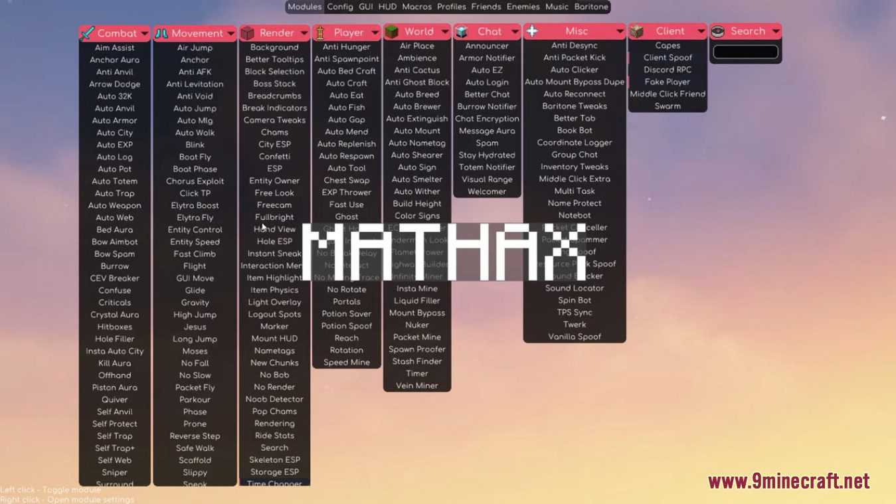Enable the Freecam module
896x504 pixels.
click(274, 205)
